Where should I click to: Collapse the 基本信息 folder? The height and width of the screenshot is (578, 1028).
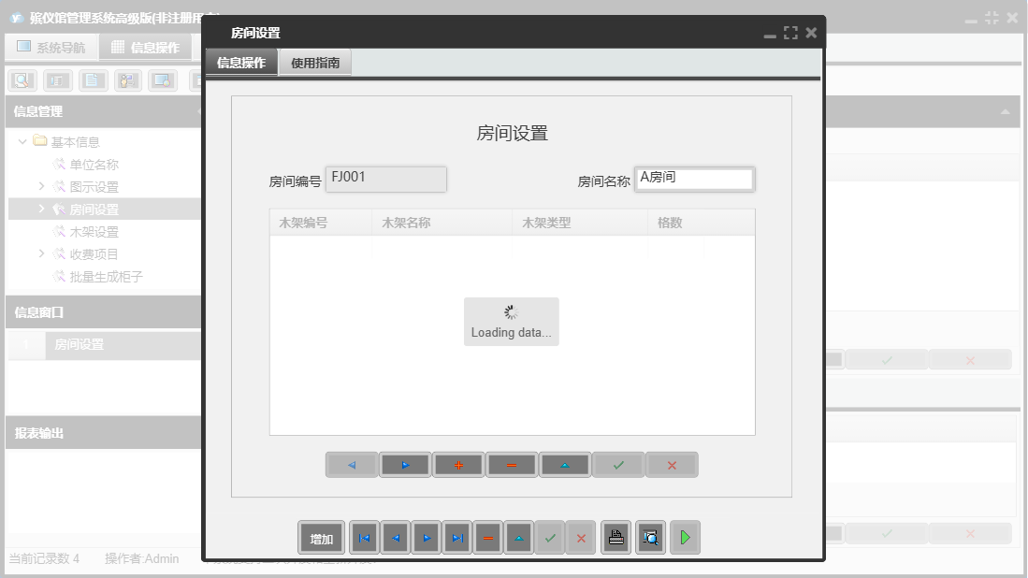pyautogui.click(x=22, y=141)
